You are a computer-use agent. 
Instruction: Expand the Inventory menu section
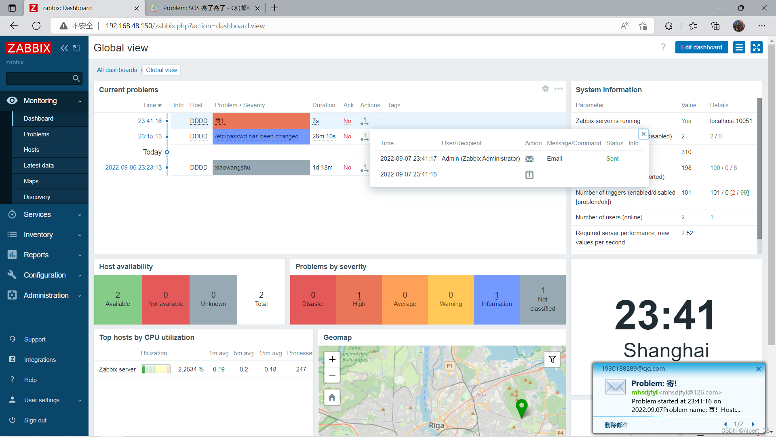(x=44, y=235)
